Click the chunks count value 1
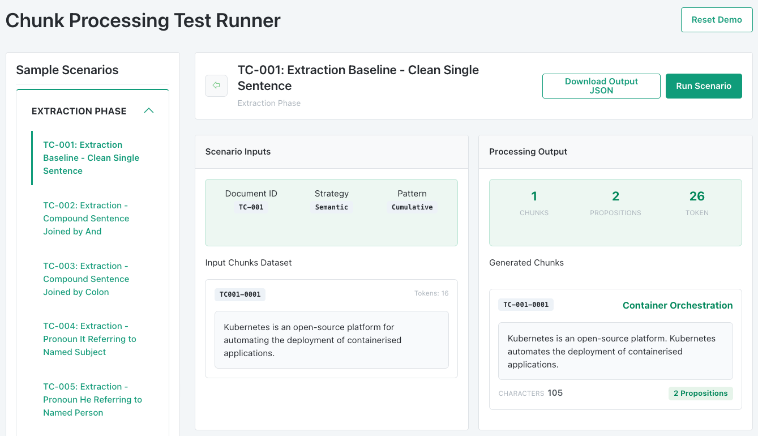758x436 pixels. coord(534,196)
